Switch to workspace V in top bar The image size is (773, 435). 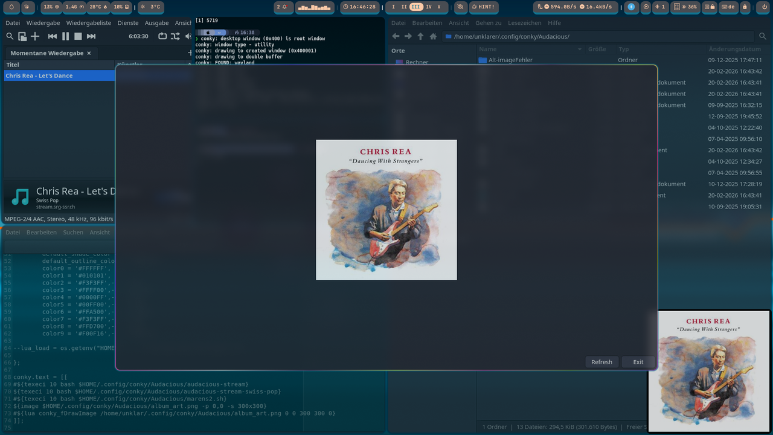pyautogui.click(x=439, y=7)
